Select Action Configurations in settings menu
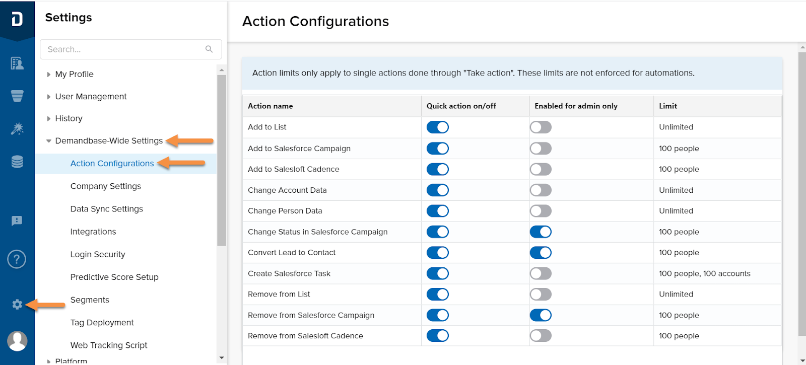 [112, 163]
